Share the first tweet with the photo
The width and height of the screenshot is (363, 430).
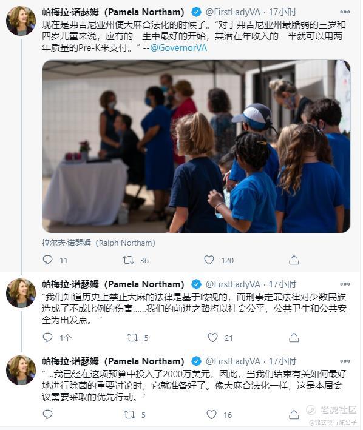pyautogui.click(x=294, y=260)
